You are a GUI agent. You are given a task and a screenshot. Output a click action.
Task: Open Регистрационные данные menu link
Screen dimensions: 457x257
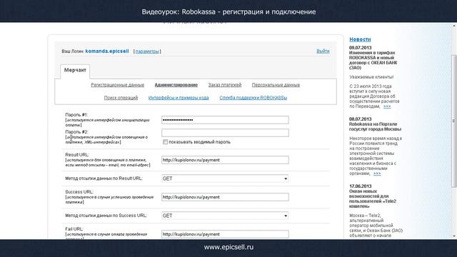tap(117, 85)
